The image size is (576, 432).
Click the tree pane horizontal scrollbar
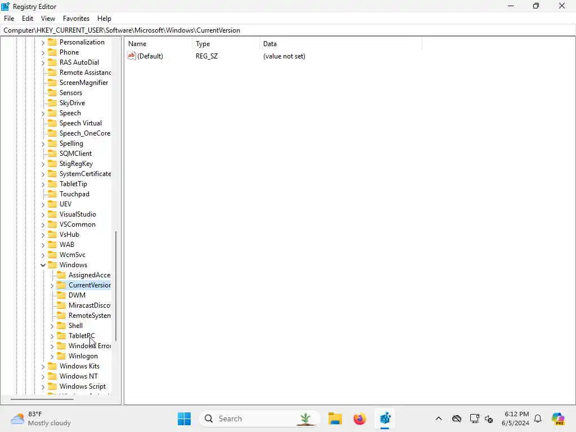[x=42, y=399]
